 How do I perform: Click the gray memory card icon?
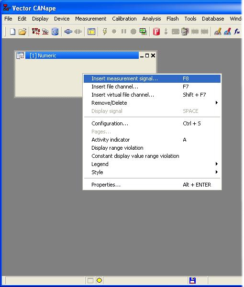[176, 32]
